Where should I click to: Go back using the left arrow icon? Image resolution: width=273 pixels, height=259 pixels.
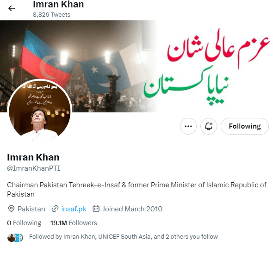click(12, 8)
